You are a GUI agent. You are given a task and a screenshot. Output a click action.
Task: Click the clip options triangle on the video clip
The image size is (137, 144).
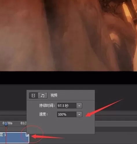coord(27,135)
